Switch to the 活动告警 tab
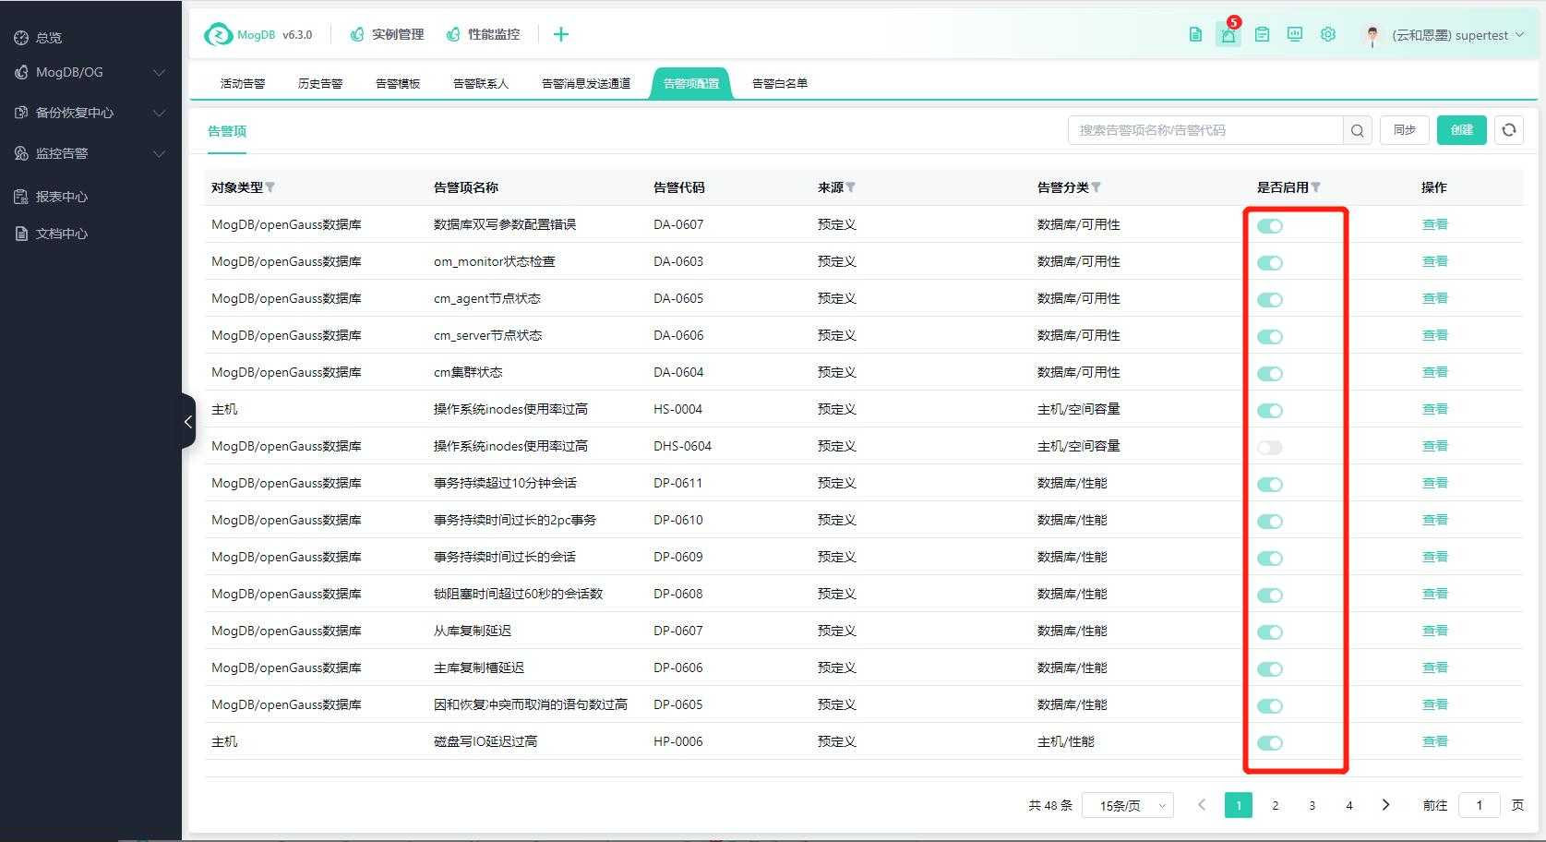This screenshot has width=1546, height=842. pos(243,83)
